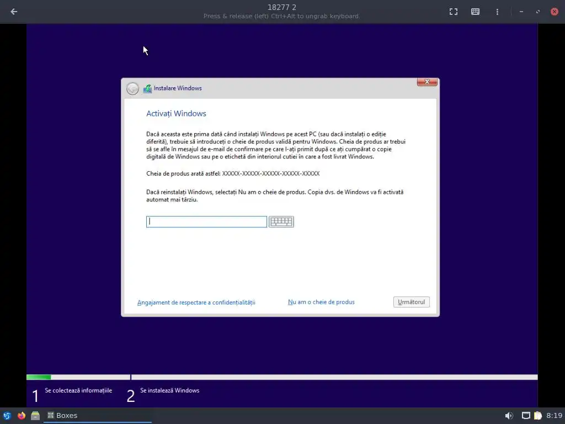Switch to the Boxes taskbar entry
Screen dimensions: 565x424
pyautogui.click(x=97, y=415)
